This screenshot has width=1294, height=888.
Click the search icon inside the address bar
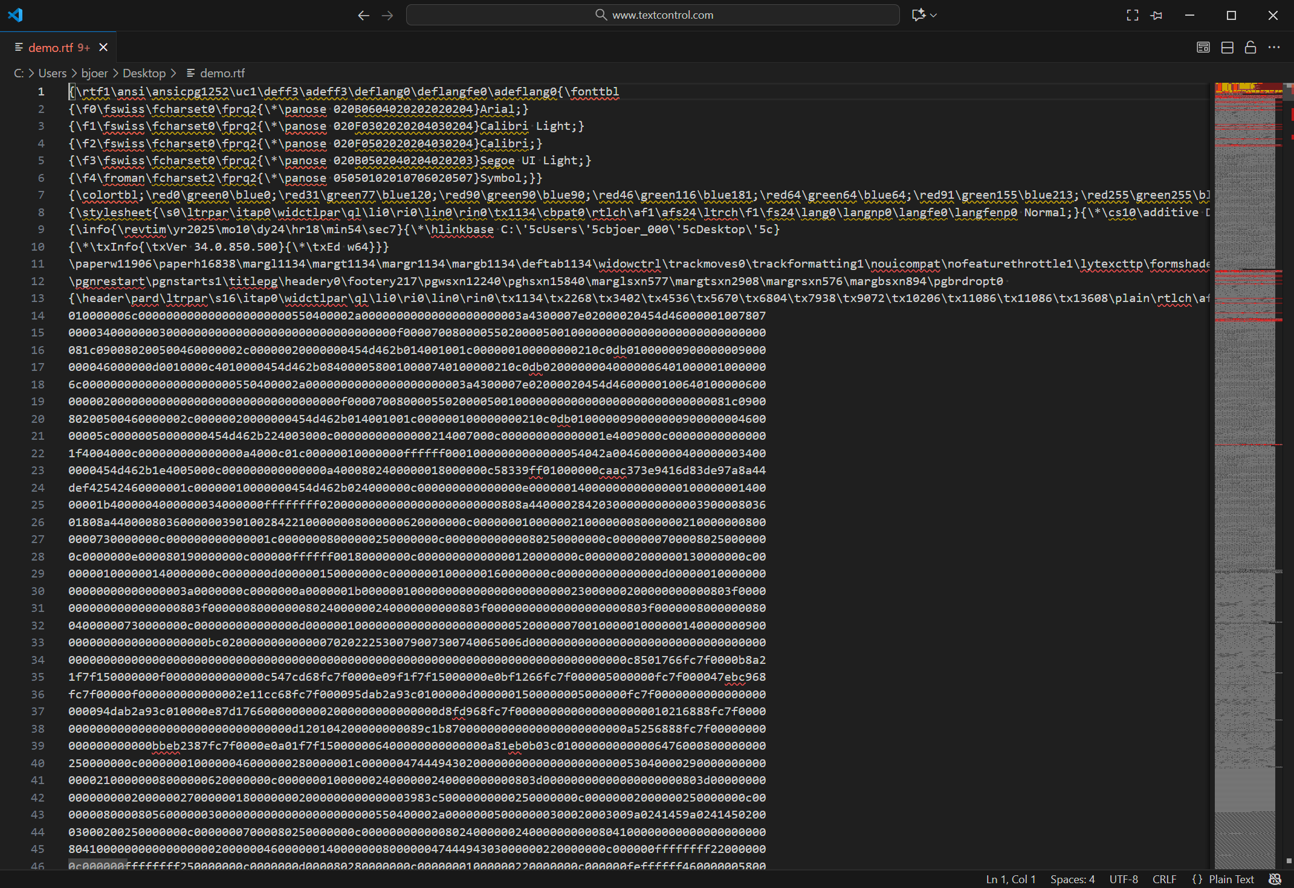(600, 14)
